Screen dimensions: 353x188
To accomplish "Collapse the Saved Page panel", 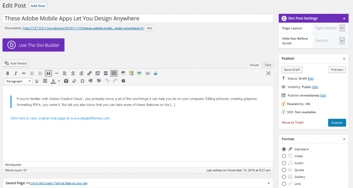I will (x=269, y=183).
